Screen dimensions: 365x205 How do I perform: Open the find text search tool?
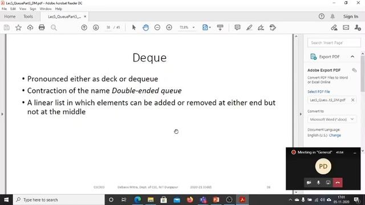[x=54, y=27]
